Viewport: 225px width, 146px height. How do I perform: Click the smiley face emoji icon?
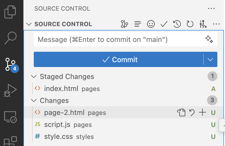[151, 24]
